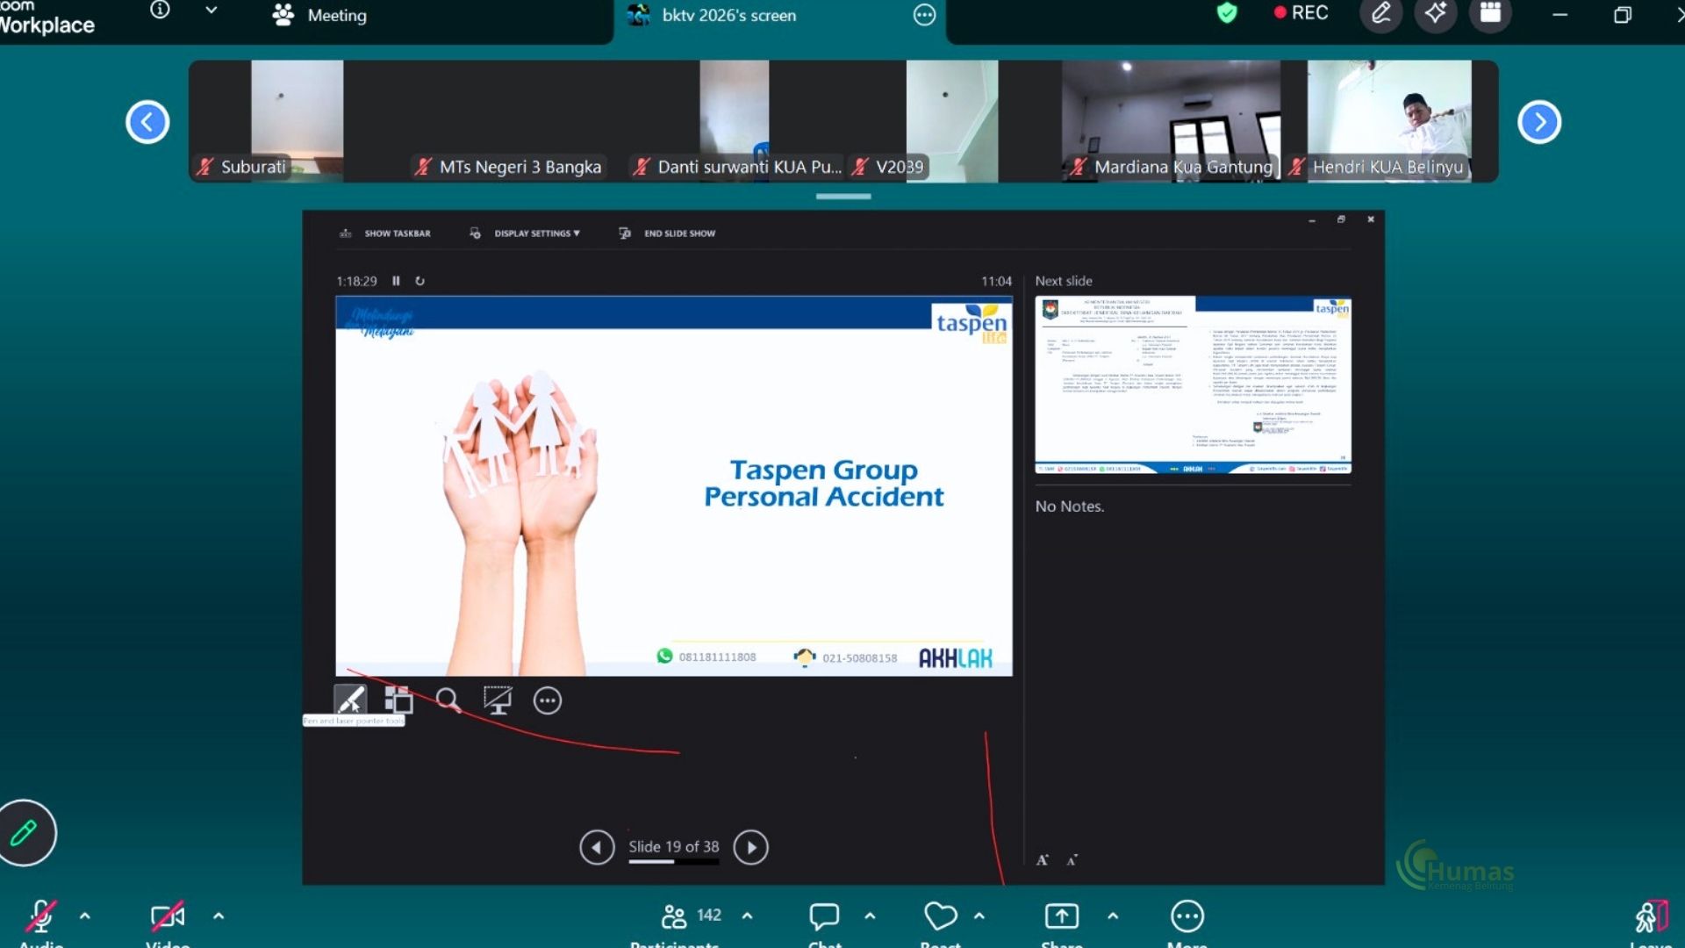Screen dimensions: 1685x948
Task: Click the next slide preview thumbnail
Action: pos(1194,385)
